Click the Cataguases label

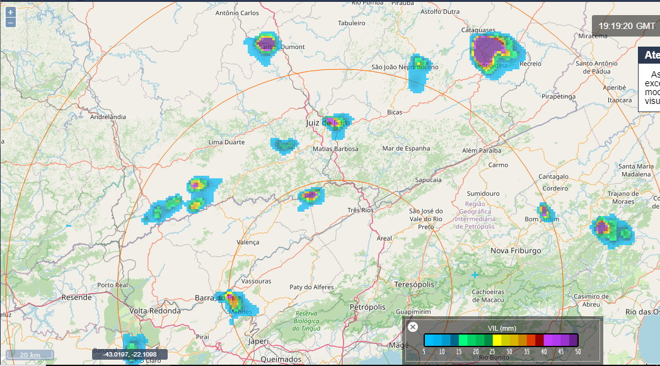[478, 30]
